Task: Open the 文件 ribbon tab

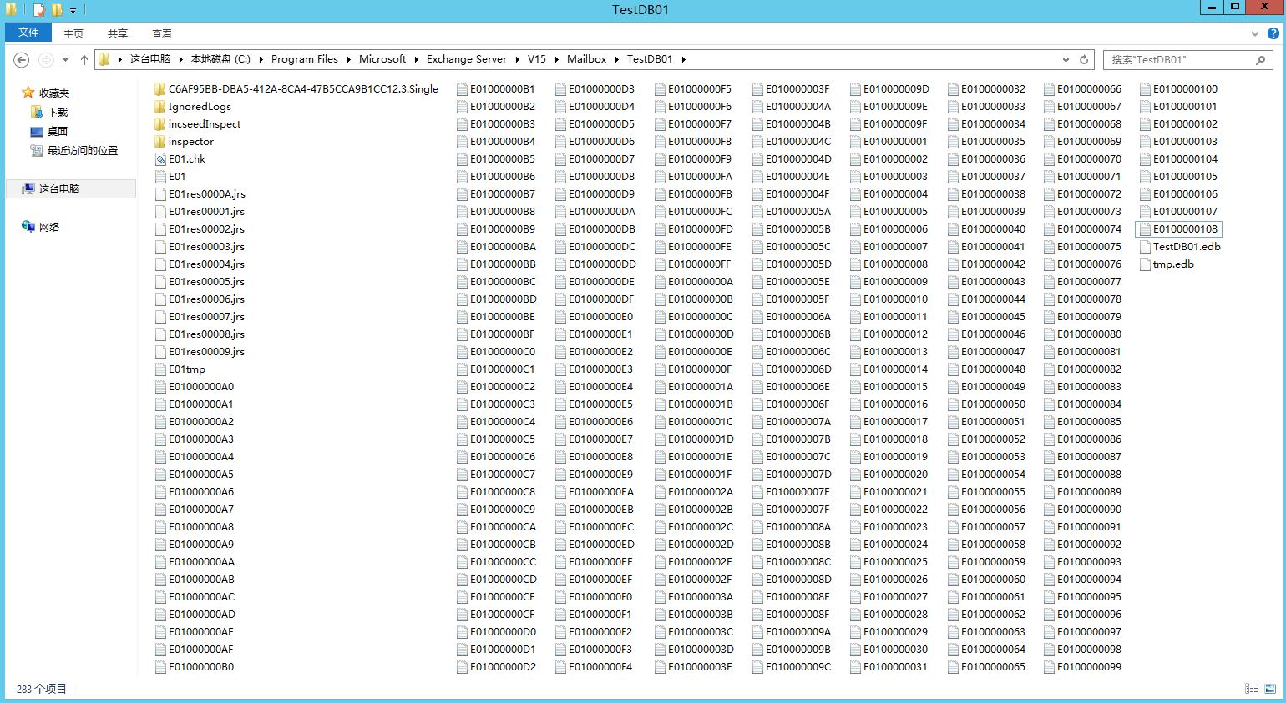Action: point(28,33)
